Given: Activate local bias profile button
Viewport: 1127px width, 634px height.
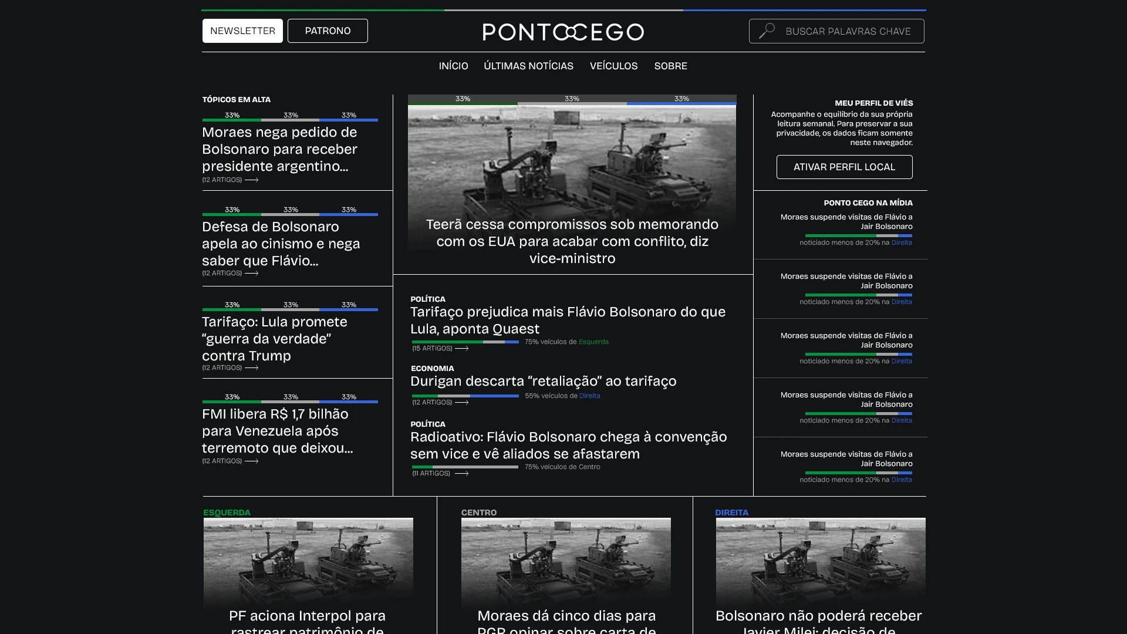Looking at the screenshot, I should click(844, 167).
